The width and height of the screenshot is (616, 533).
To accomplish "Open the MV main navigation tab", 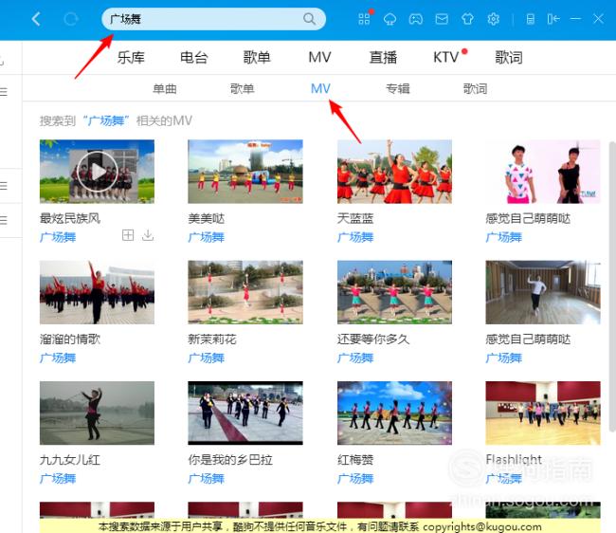I will pos(319,58).
